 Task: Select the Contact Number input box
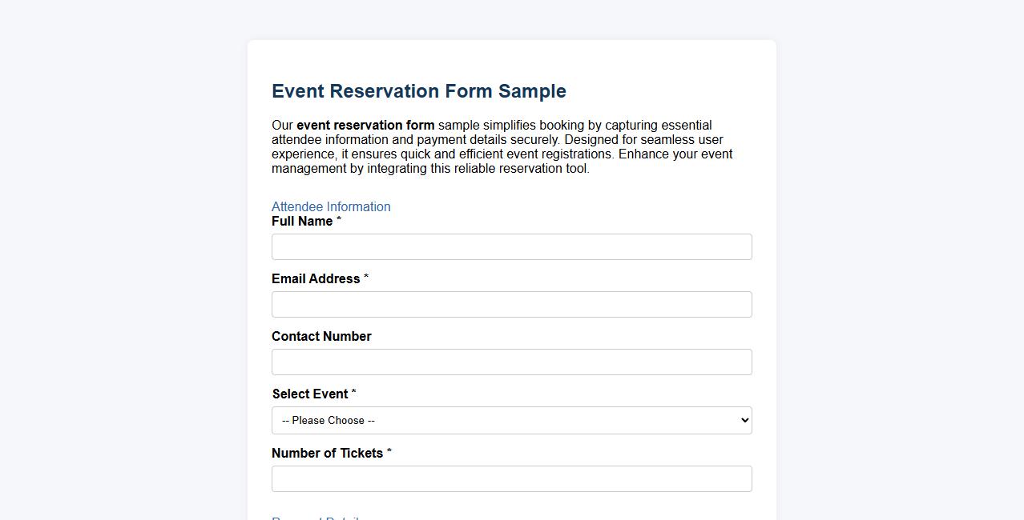(x=511, y=362)
